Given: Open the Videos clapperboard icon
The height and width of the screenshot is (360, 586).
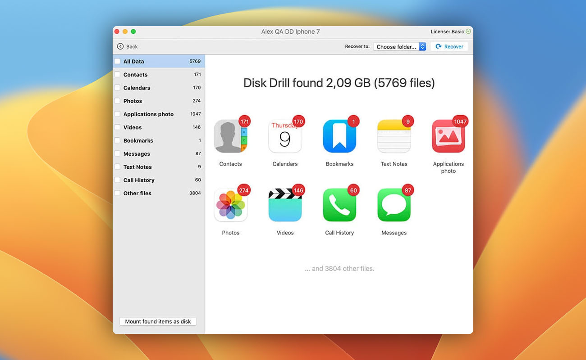Looking at the screenshot, I should click(285, 205).
